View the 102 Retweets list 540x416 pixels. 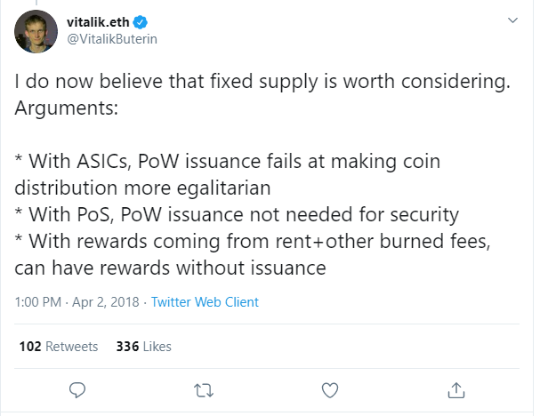coord(59,347)
